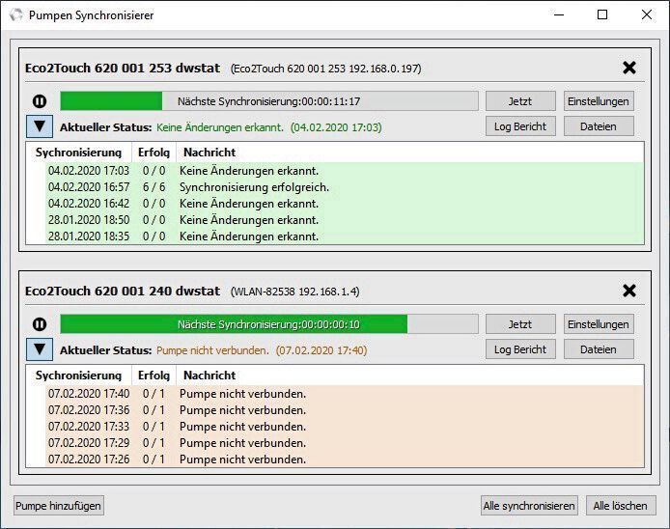Click Jetzt for pump 620 001 240

(520, 324)
